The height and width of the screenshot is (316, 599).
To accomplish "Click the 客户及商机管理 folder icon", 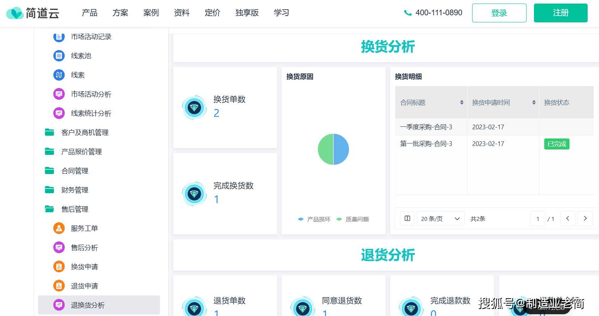I will [49, 132].
